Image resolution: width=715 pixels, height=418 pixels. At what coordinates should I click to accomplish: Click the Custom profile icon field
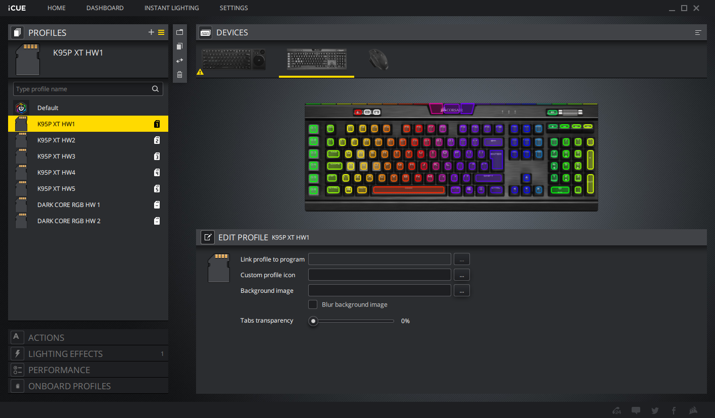tap(379, 275)
